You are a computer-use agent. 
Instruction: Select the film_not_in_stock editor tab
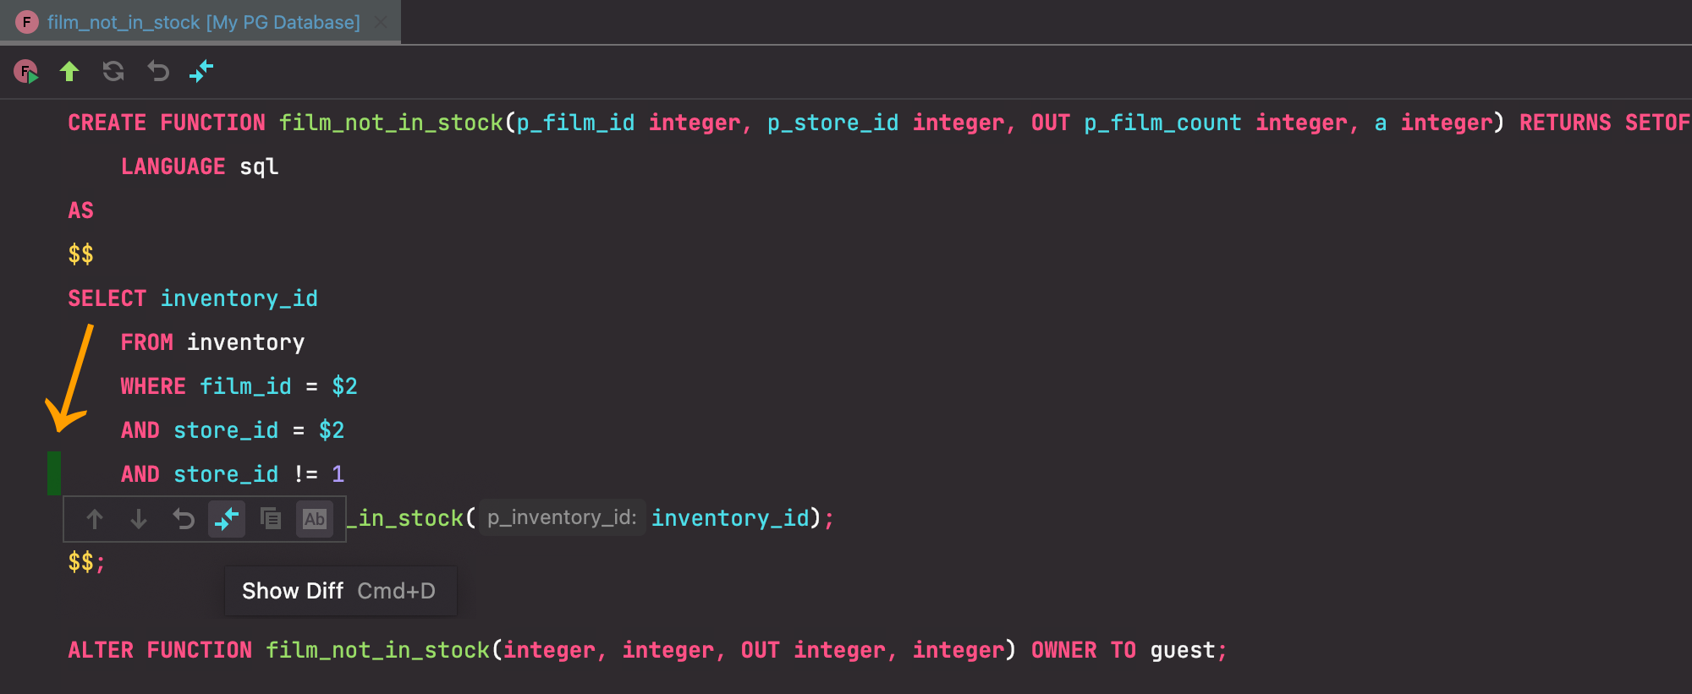[203, 23]
